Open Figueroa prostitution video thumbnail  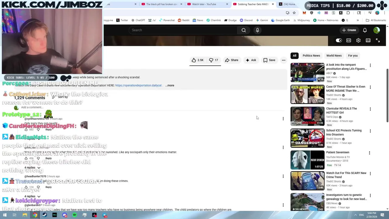coord(308,72)
